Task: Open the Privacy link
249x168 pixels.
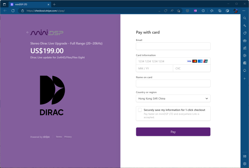Action: 68,137
